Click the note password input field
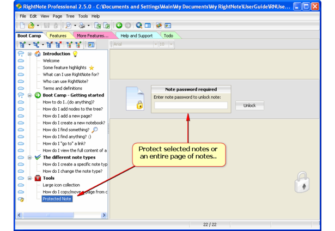Viewport: 335px width, 231px height. tap(191, 105)
